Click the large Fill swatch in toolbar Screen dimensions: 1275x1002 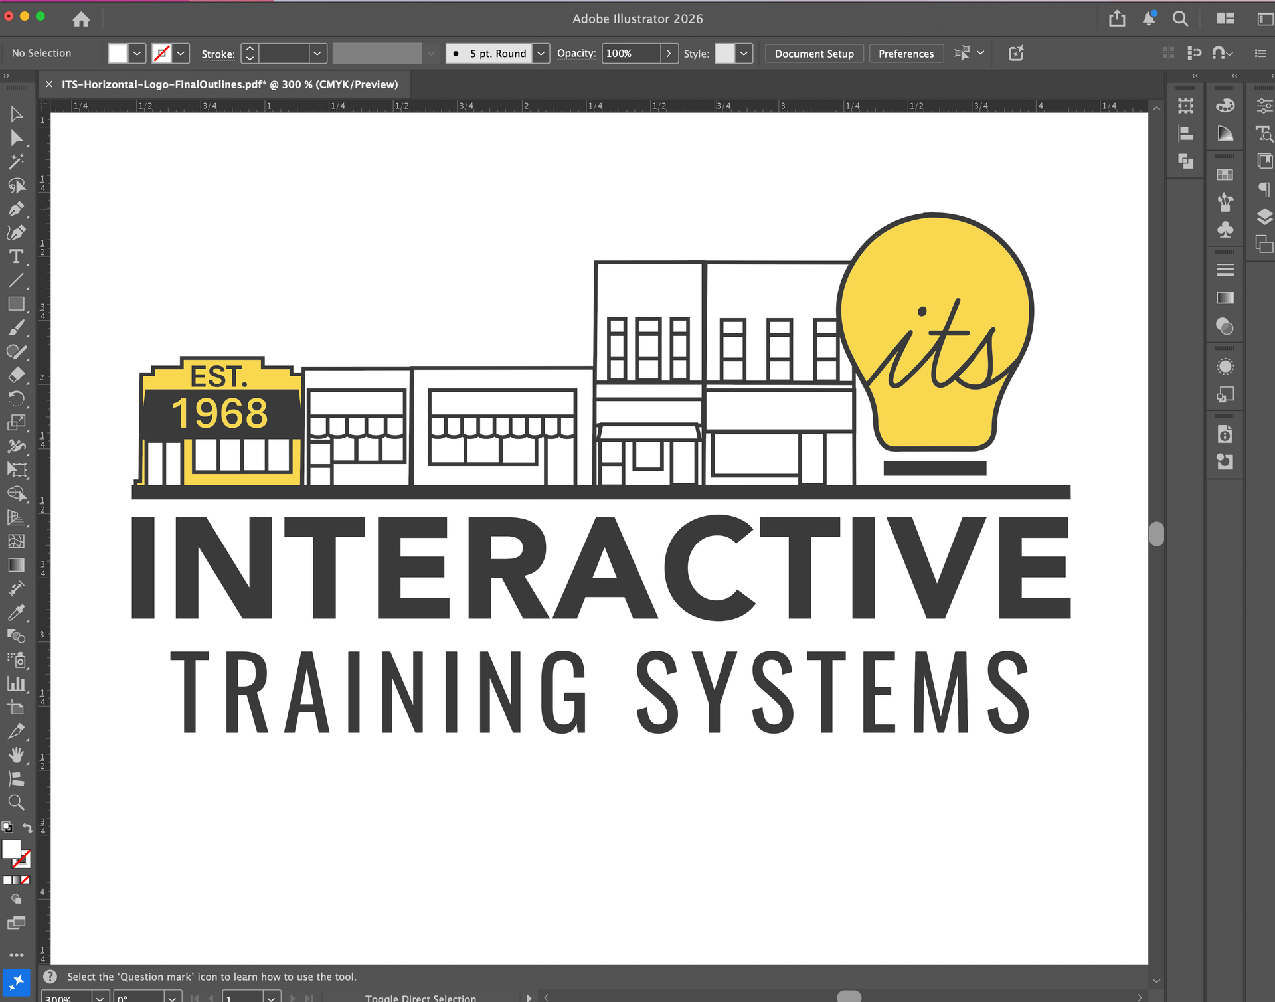coord(11,849)
